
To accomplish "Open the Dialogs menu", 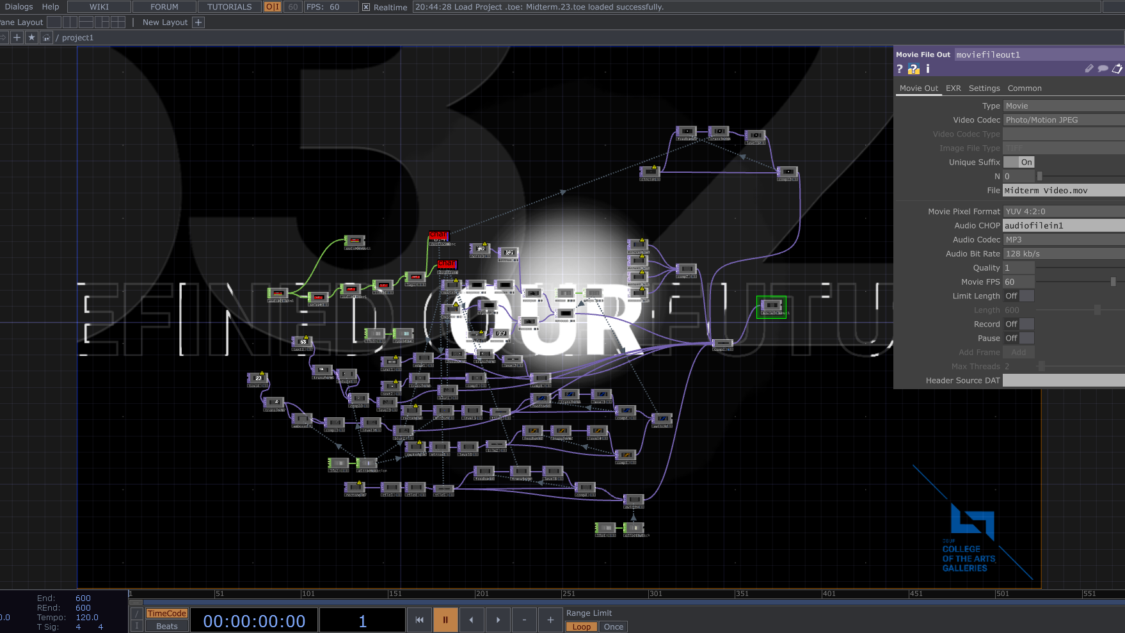I will 19,7.
